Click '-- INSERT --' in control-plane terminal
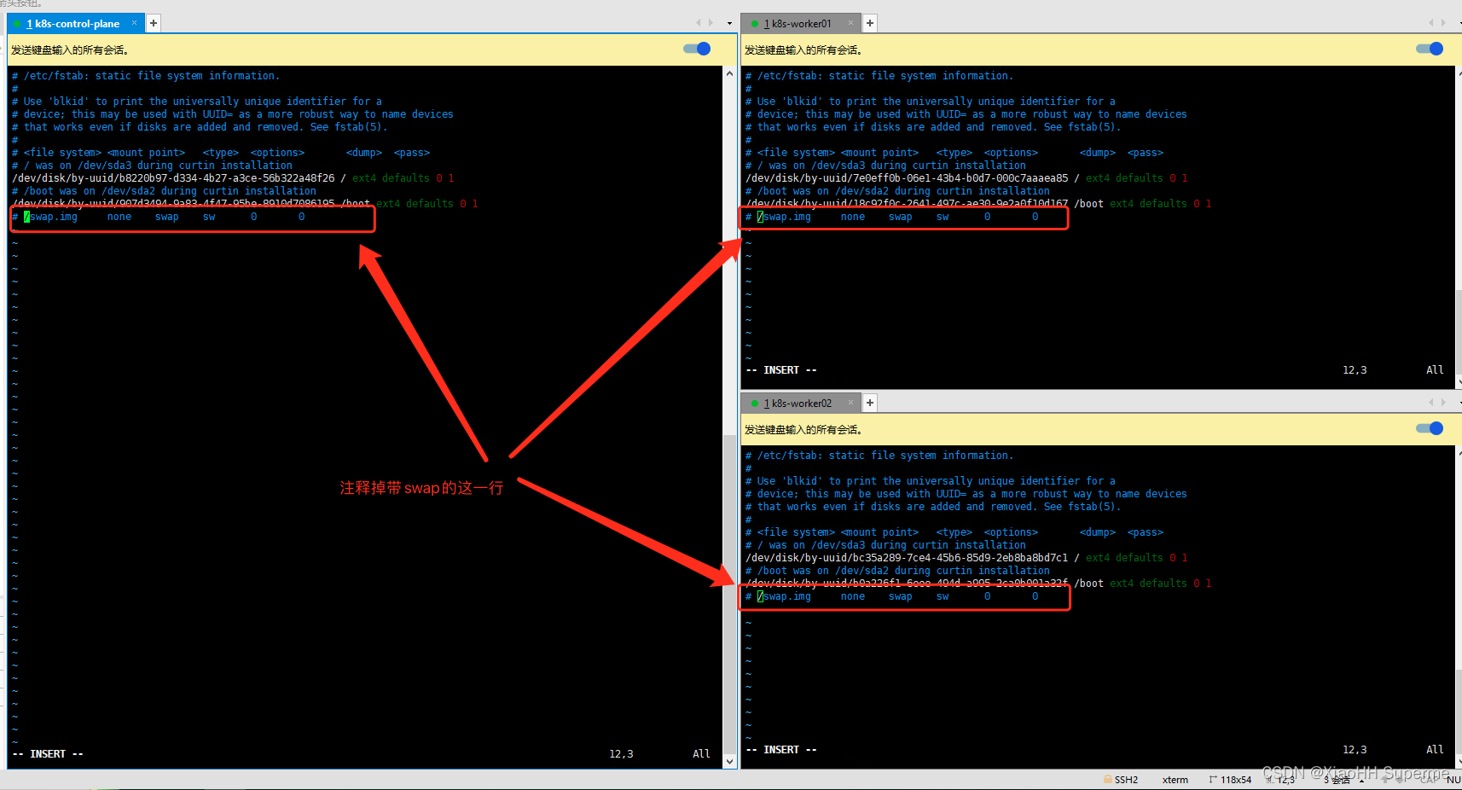This screenshot has height=790, width=1462. point(48,754)
